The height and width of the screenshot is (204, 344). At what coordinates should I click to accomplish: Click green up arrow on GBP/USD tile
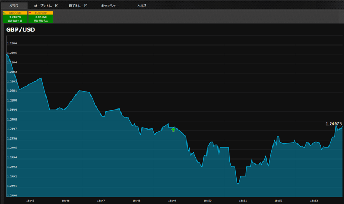coord(4,13)
